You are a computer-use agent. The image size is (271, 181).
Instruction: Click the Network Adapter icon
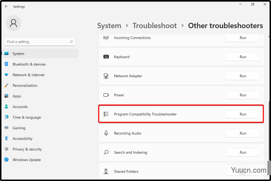(x=106, y=76)
